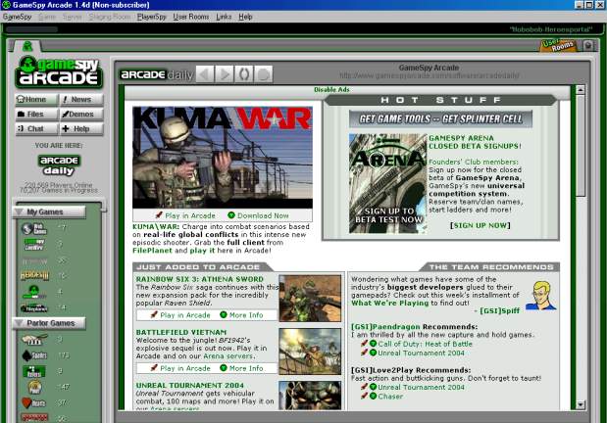Click the page scrollbar down arrow
This screenshot has width=607, height=423.
point(580,404)
